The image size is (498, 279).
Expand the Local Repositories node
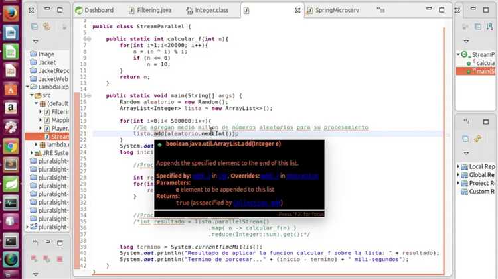tap(458, 166)
